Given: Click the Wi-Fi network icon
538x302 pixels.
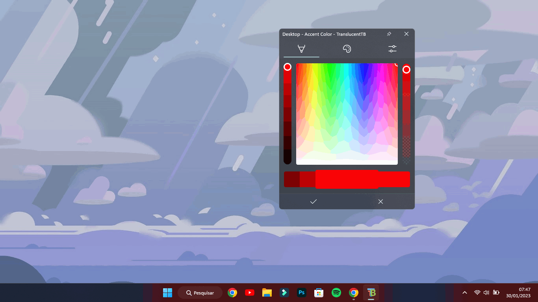Looking at the screenshot, I should click(477, 293).
